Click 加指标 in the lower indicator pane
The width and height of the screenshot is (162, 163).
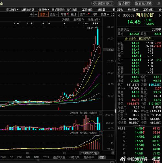(x=84, y=133)
